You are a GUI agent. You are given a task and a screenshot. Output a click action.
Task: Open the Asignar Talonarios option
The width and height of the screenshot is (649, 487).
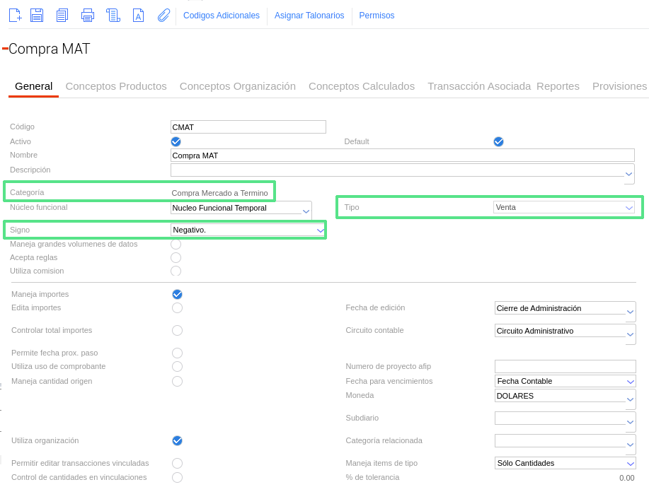[309, 16]
